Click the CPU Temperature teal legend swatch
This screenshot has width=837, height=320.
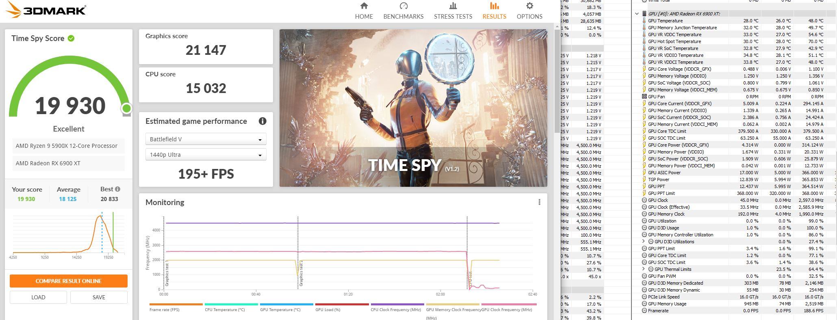231,304
